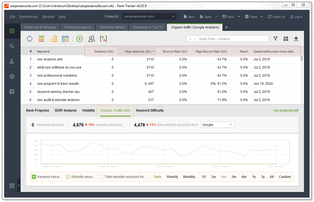Select the row 'keyword ranking checker spy'
This screenshot has width=314, height=202.
click(160, 92)
